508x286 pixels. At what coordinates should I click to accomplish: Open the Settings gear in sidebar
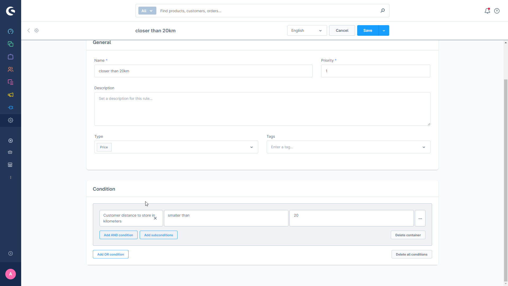(11, 120)
